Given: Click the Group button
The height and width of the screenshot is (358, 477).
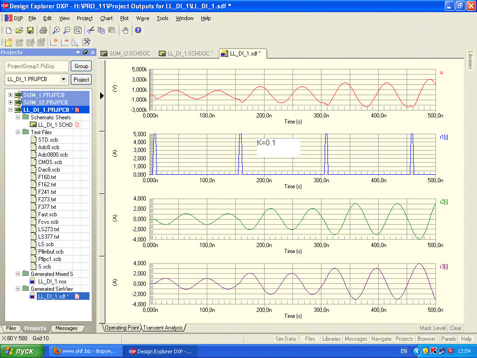Looking at the screenshot, I should pyautogui.click(x=82, y=66).
